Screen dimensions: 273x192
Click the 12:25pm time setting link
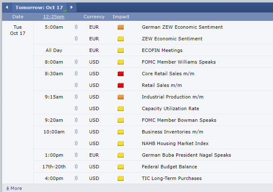tap(53, 17)
